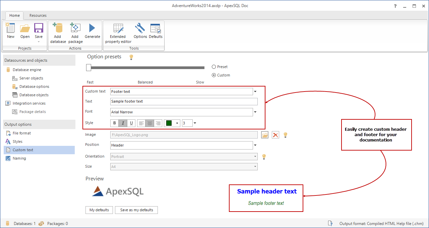Image resolution: width=429 pixels, height=228 pixels.
Task: Click the green font color swatch
Action: click(169, 123)
